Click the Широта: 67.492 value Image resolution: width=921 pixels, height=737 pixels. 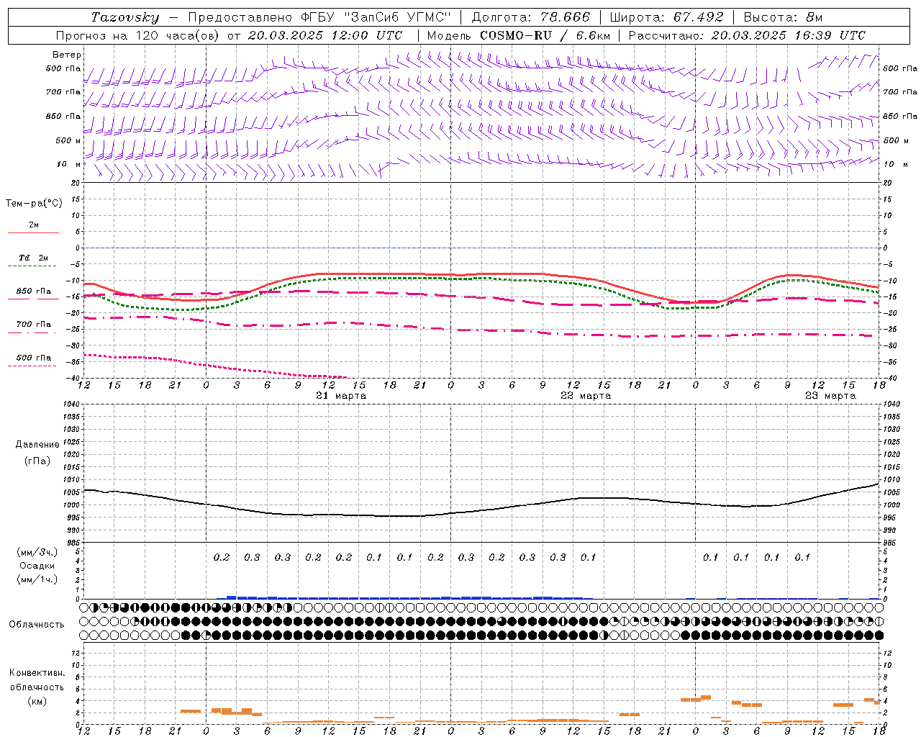pyautogui.click(x=666, y=17)
